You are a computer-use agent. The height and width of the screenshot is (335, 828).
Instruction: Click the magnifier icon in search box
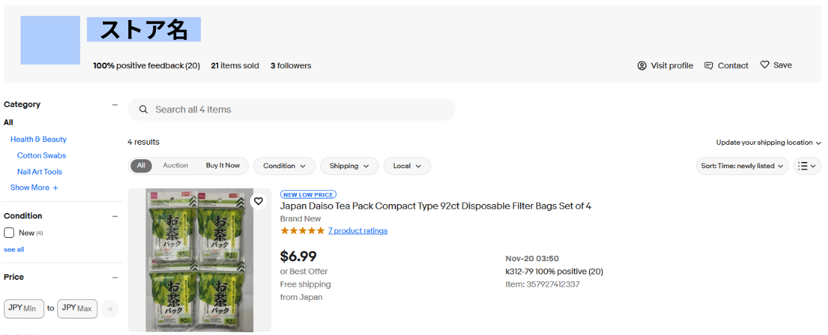click(144, 110)
